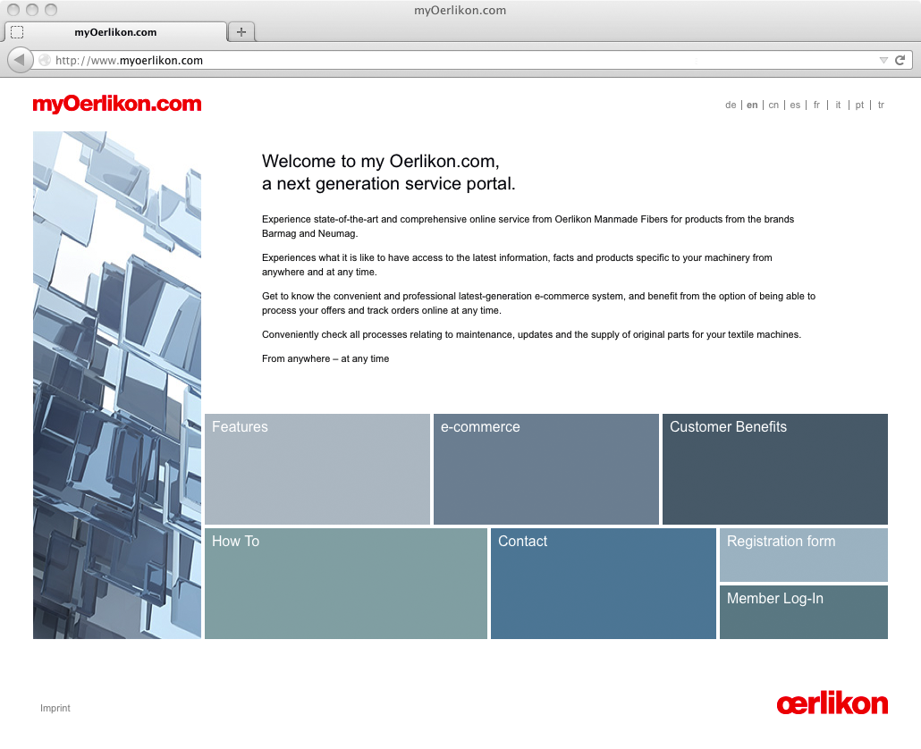921x749 pixels.
Task: Open the Features tile
Action: pos(317,468)
